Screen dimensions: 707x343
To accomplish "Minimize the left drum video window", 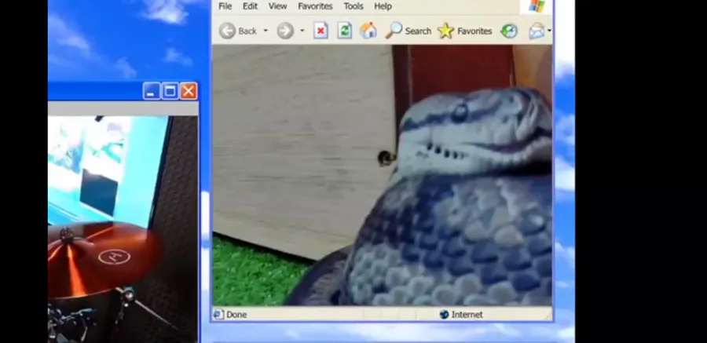I will tap(152, 91).
